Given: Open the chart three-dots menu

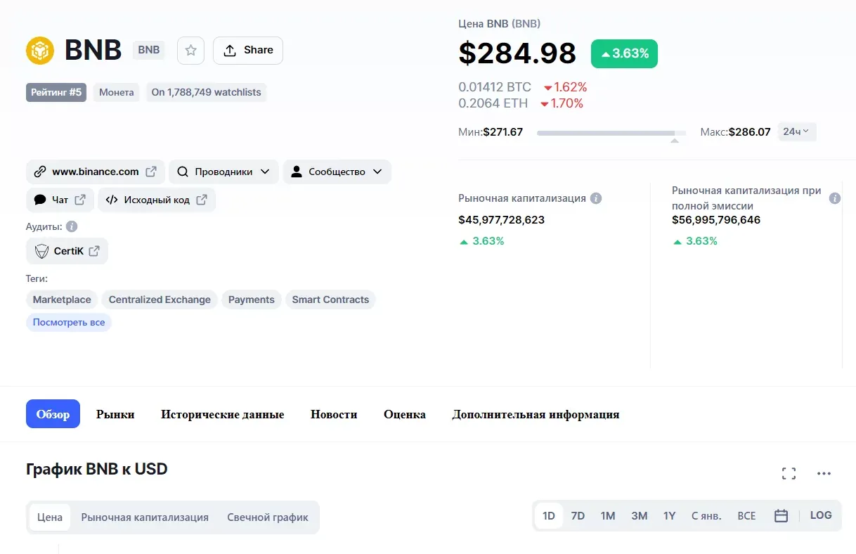Looking at the screenshot, I should point(824,474).
